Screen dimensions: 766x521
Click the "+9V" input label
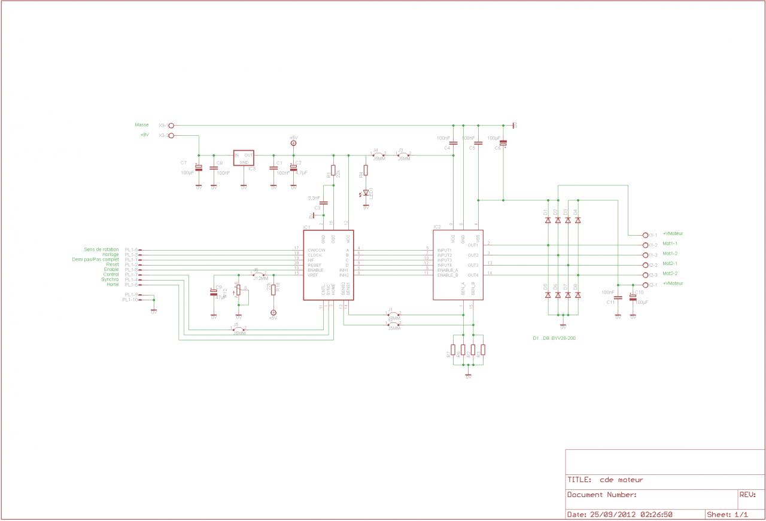pyautogui.click(x=144, y=135)
